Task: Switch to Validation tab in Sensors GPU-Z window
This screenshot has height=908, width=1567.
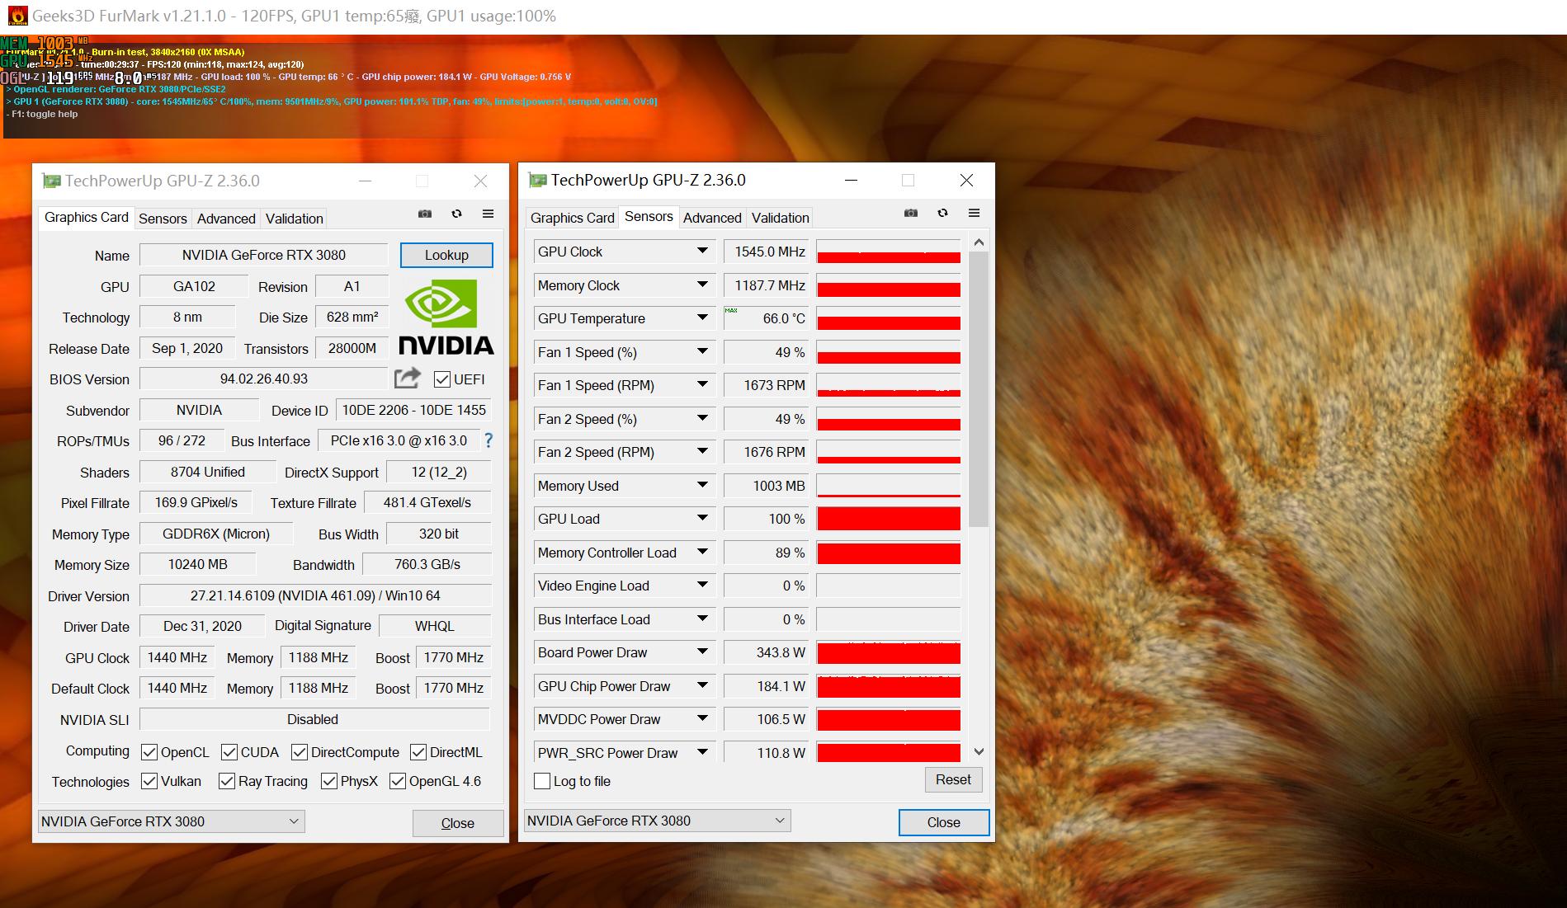Action: coord(780,218)
